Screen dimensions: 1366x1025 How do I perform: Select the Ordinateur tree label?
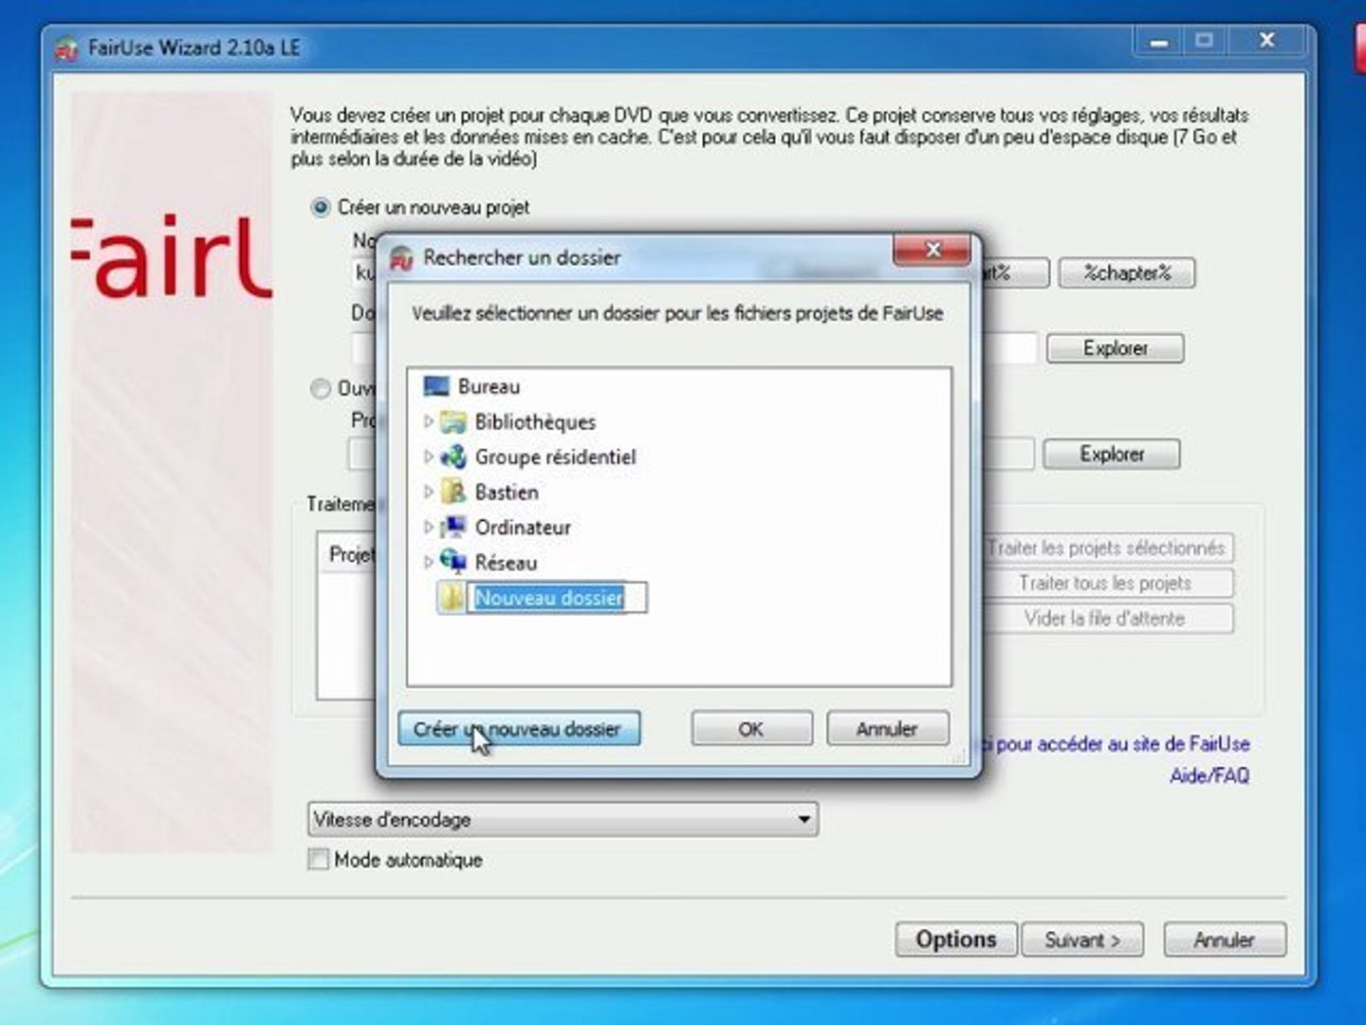pos(523,527)
